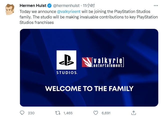
Task: Click the 1,465 retweets count
Action: [x=68, y=113]
